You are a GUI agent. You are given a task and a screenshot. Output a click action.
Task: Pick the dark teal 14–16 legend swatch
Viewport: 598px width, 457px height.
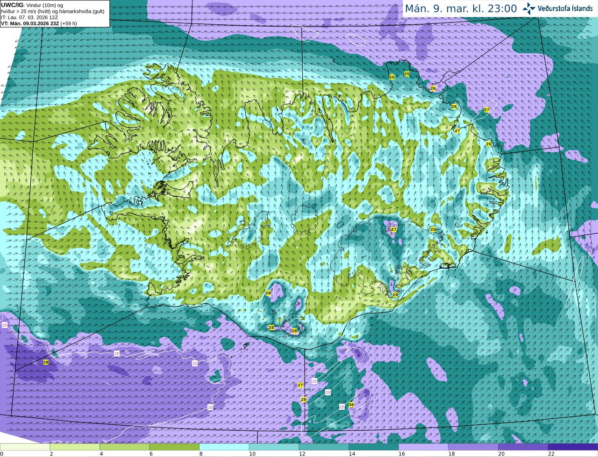(x=374, y=447)
